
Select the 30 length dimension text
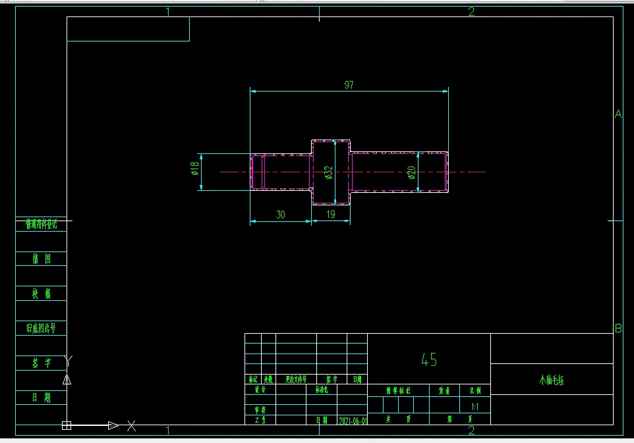coord(281,215)
